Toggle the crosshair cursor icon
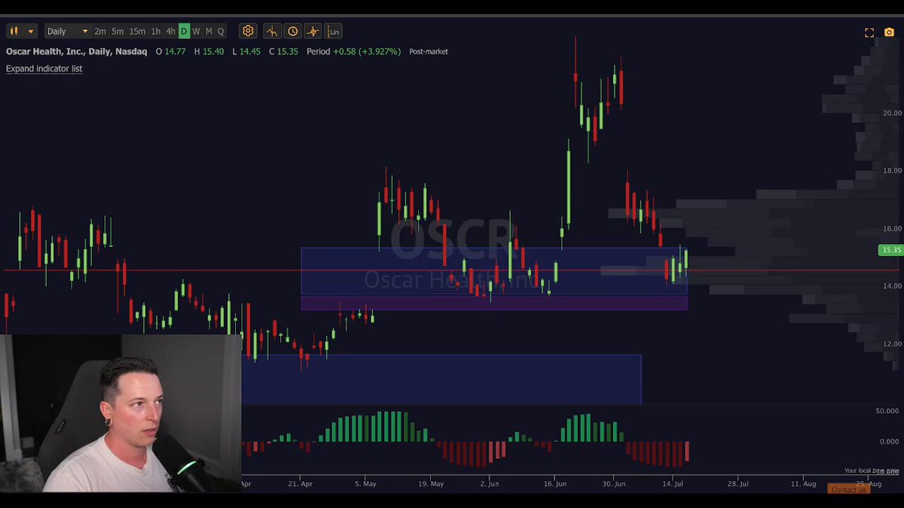 [313, 31]
